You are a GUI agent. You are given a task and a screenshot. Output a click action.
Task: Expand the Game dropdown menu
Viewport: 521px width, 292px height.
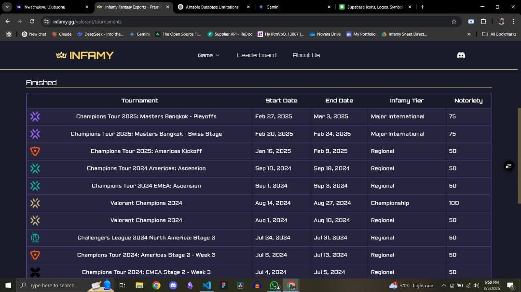point(208,55)
